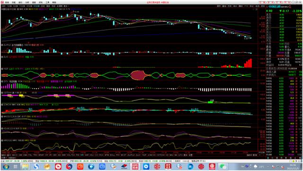Open settings gear beside KDJ indicator label
This screenshot has width=303, height=171.
pos(2,128)
